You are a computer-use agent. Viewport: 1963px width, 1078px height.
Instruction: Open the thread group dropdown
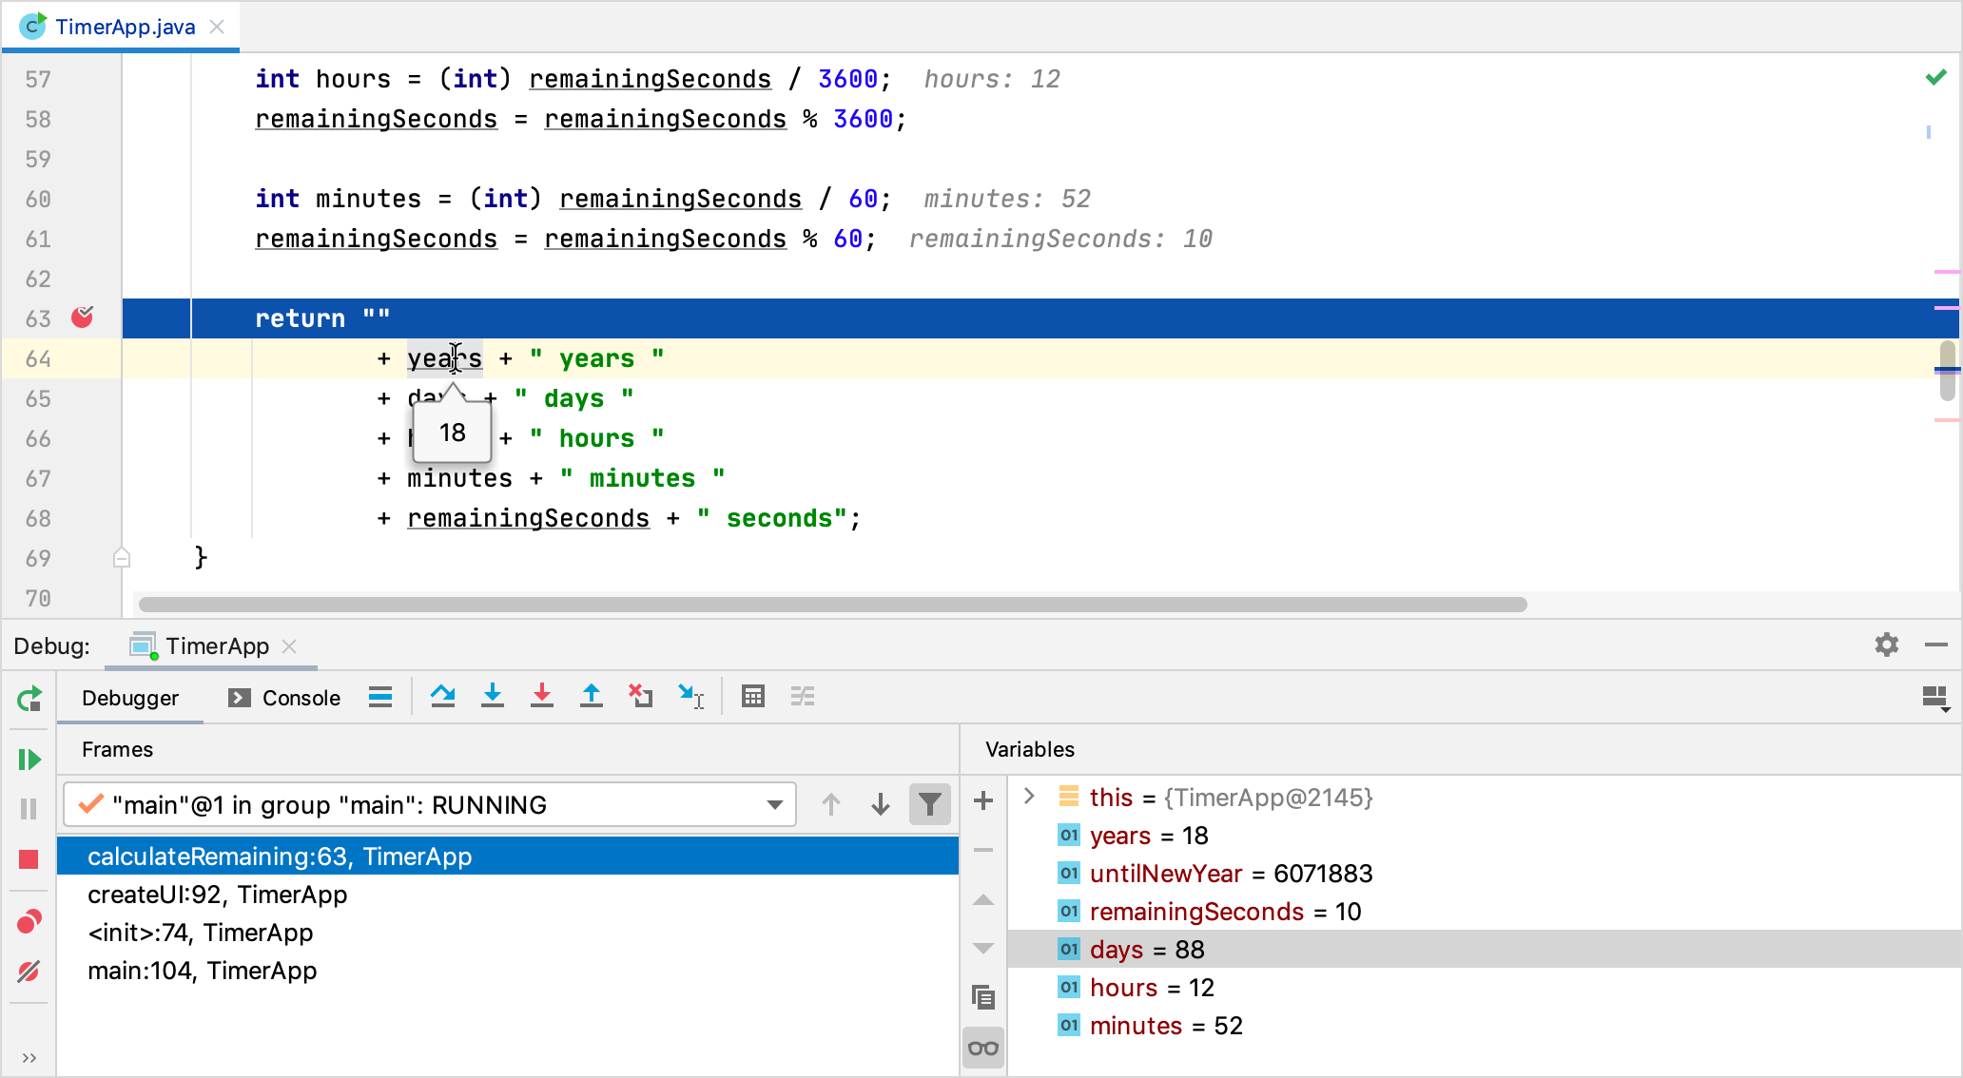pos(776,803)
